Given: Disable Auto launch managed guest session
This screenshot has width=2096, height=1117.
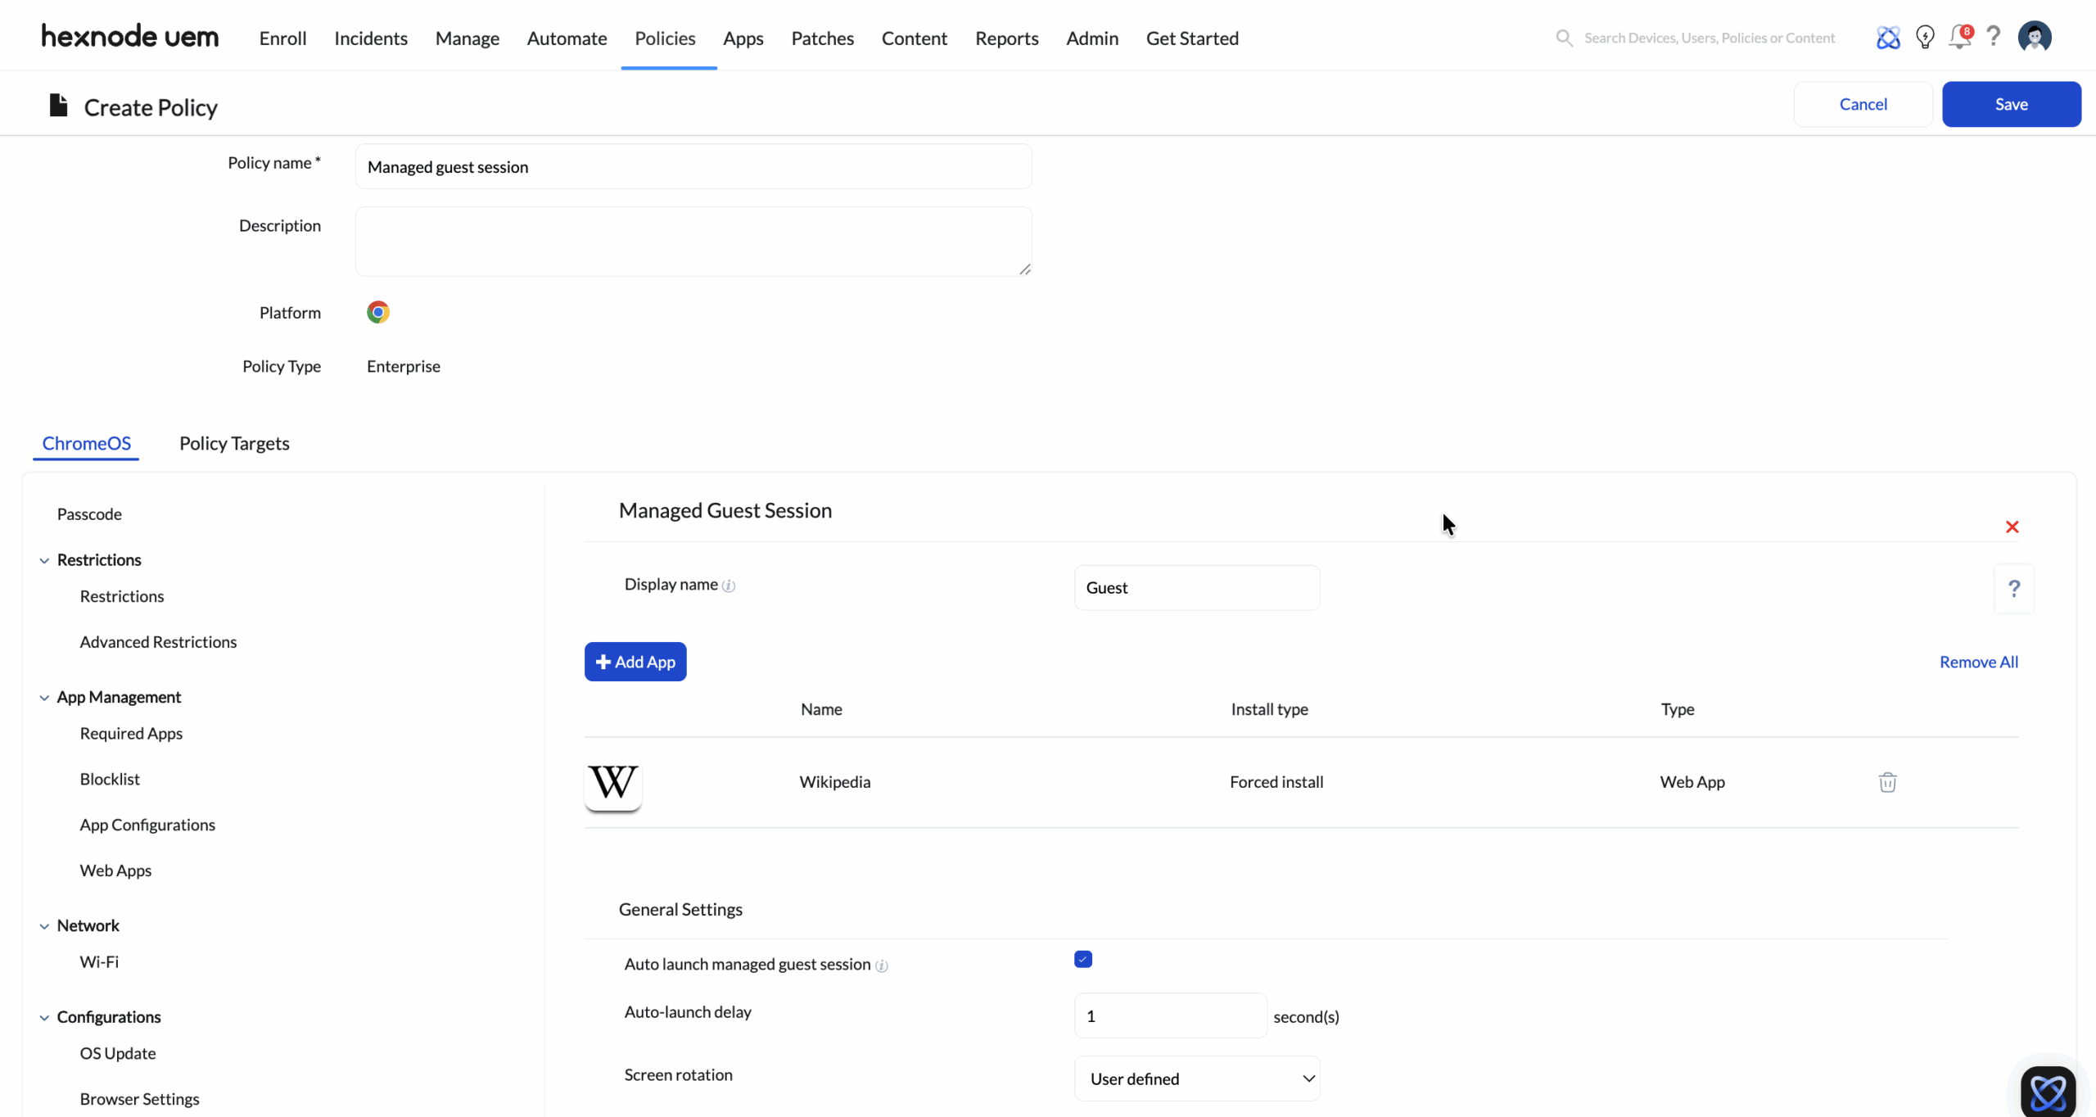Looking at the screenshot, I should pyautogui.click(x=1082, y=958).
